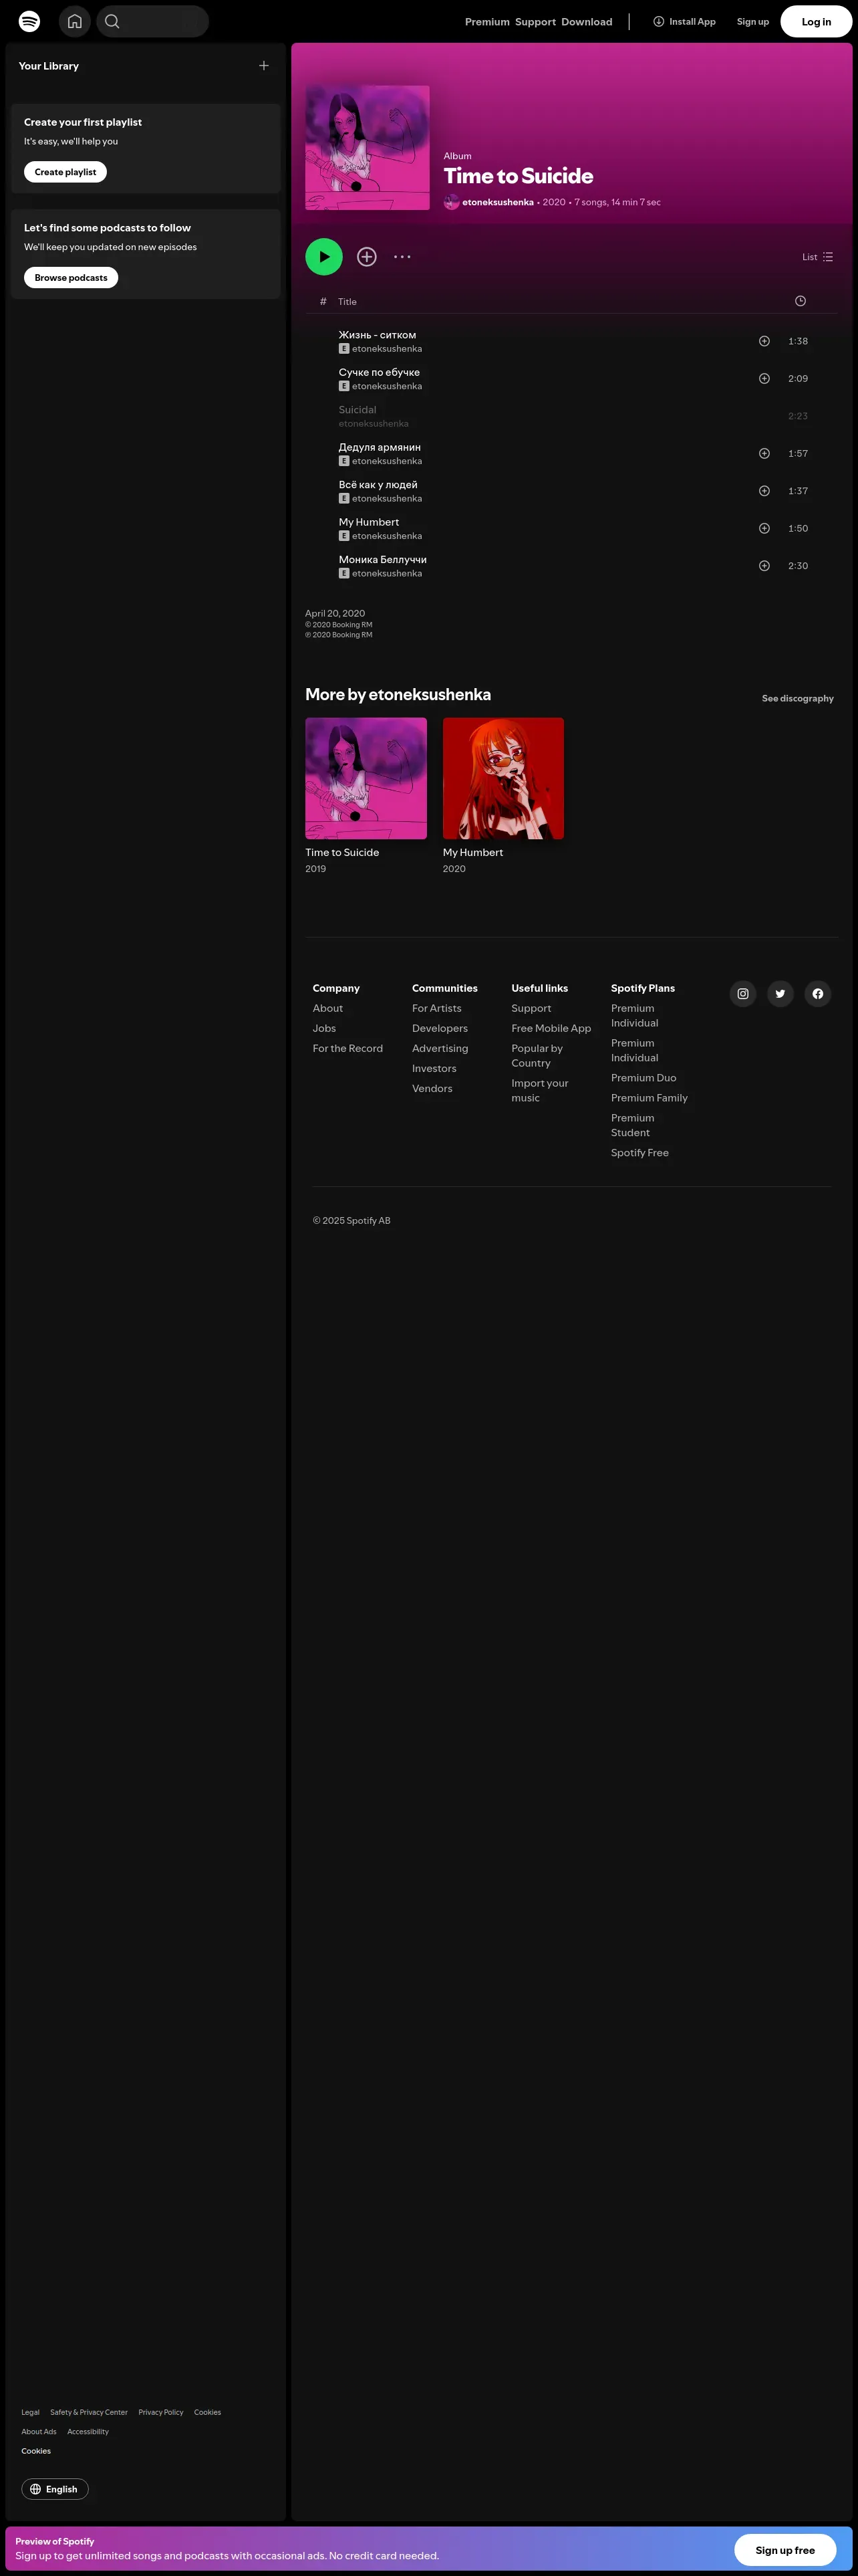858x2576 pixels.
Task: Open Time to Suicide 2019 album card
Action: [x=366, y=796]
